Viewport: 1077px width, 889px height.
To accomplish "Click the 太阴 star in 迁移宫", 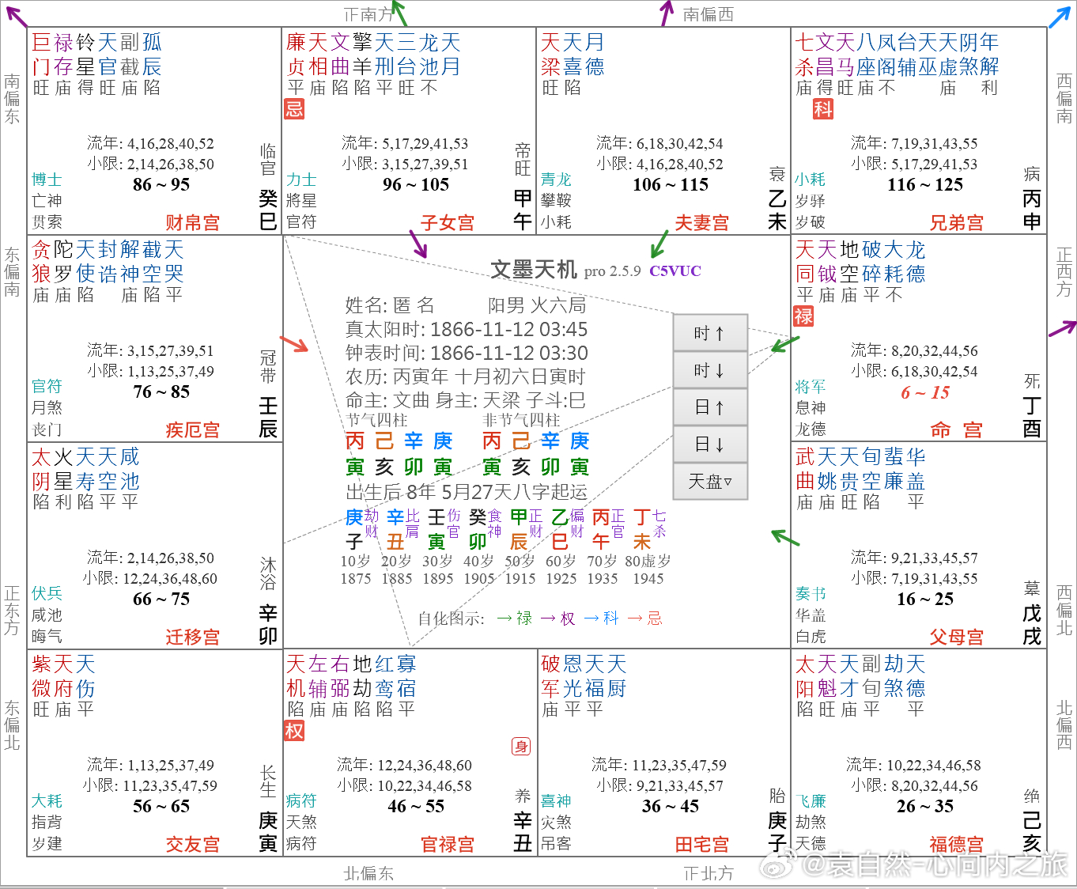I will tap(41, 469).
